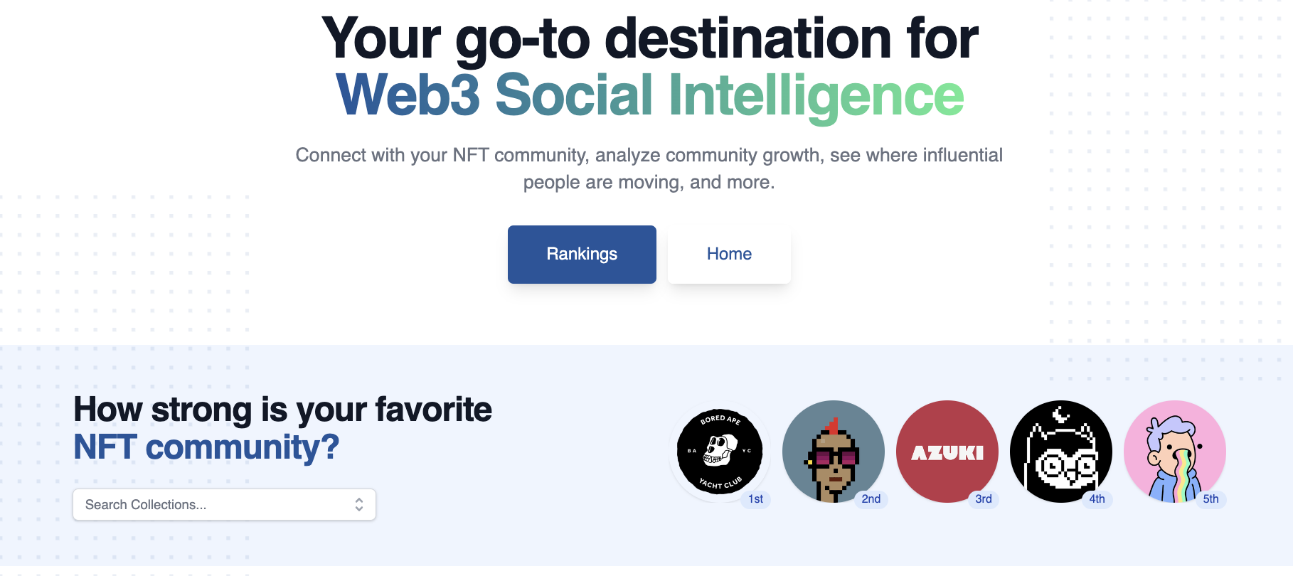Expand the Search Collections chevron arrows
Viewport: 1293px width, 576px height.
359,505
